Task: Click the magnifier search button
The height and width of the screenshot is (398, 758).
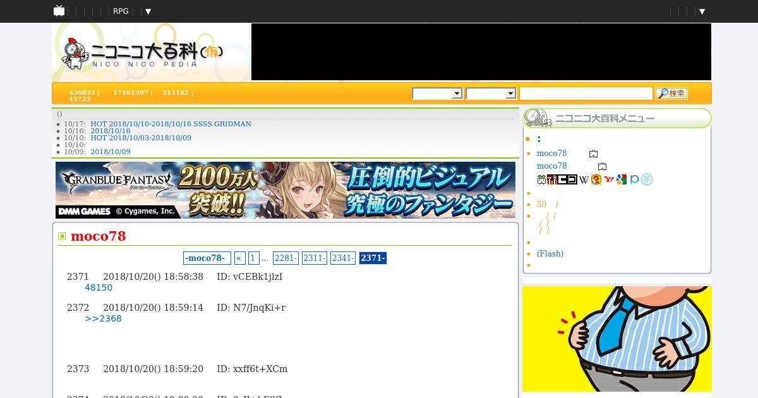Action: [671, 93]
